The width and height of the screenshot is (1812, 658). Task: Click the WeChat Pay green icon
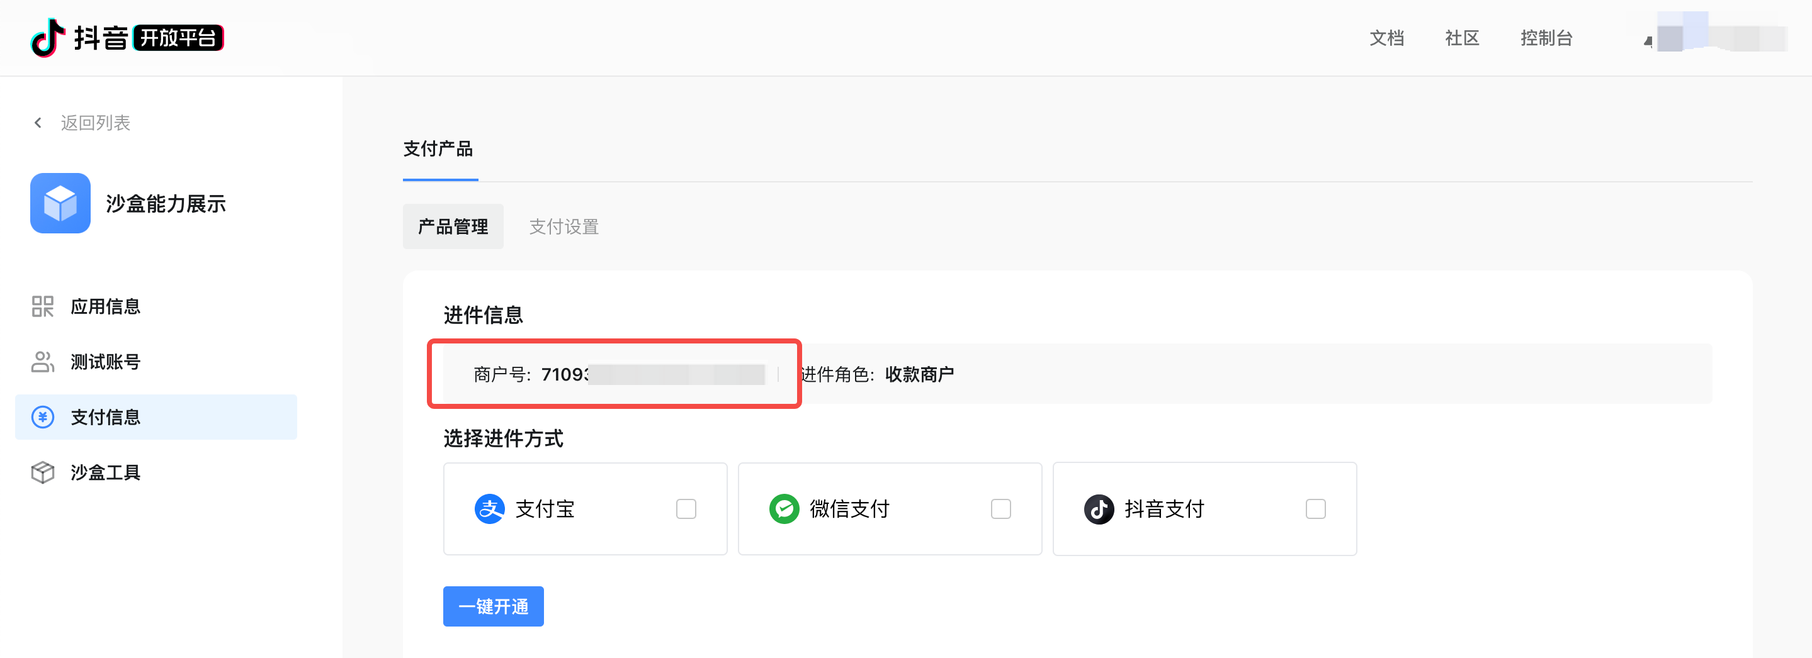[784, 509]
